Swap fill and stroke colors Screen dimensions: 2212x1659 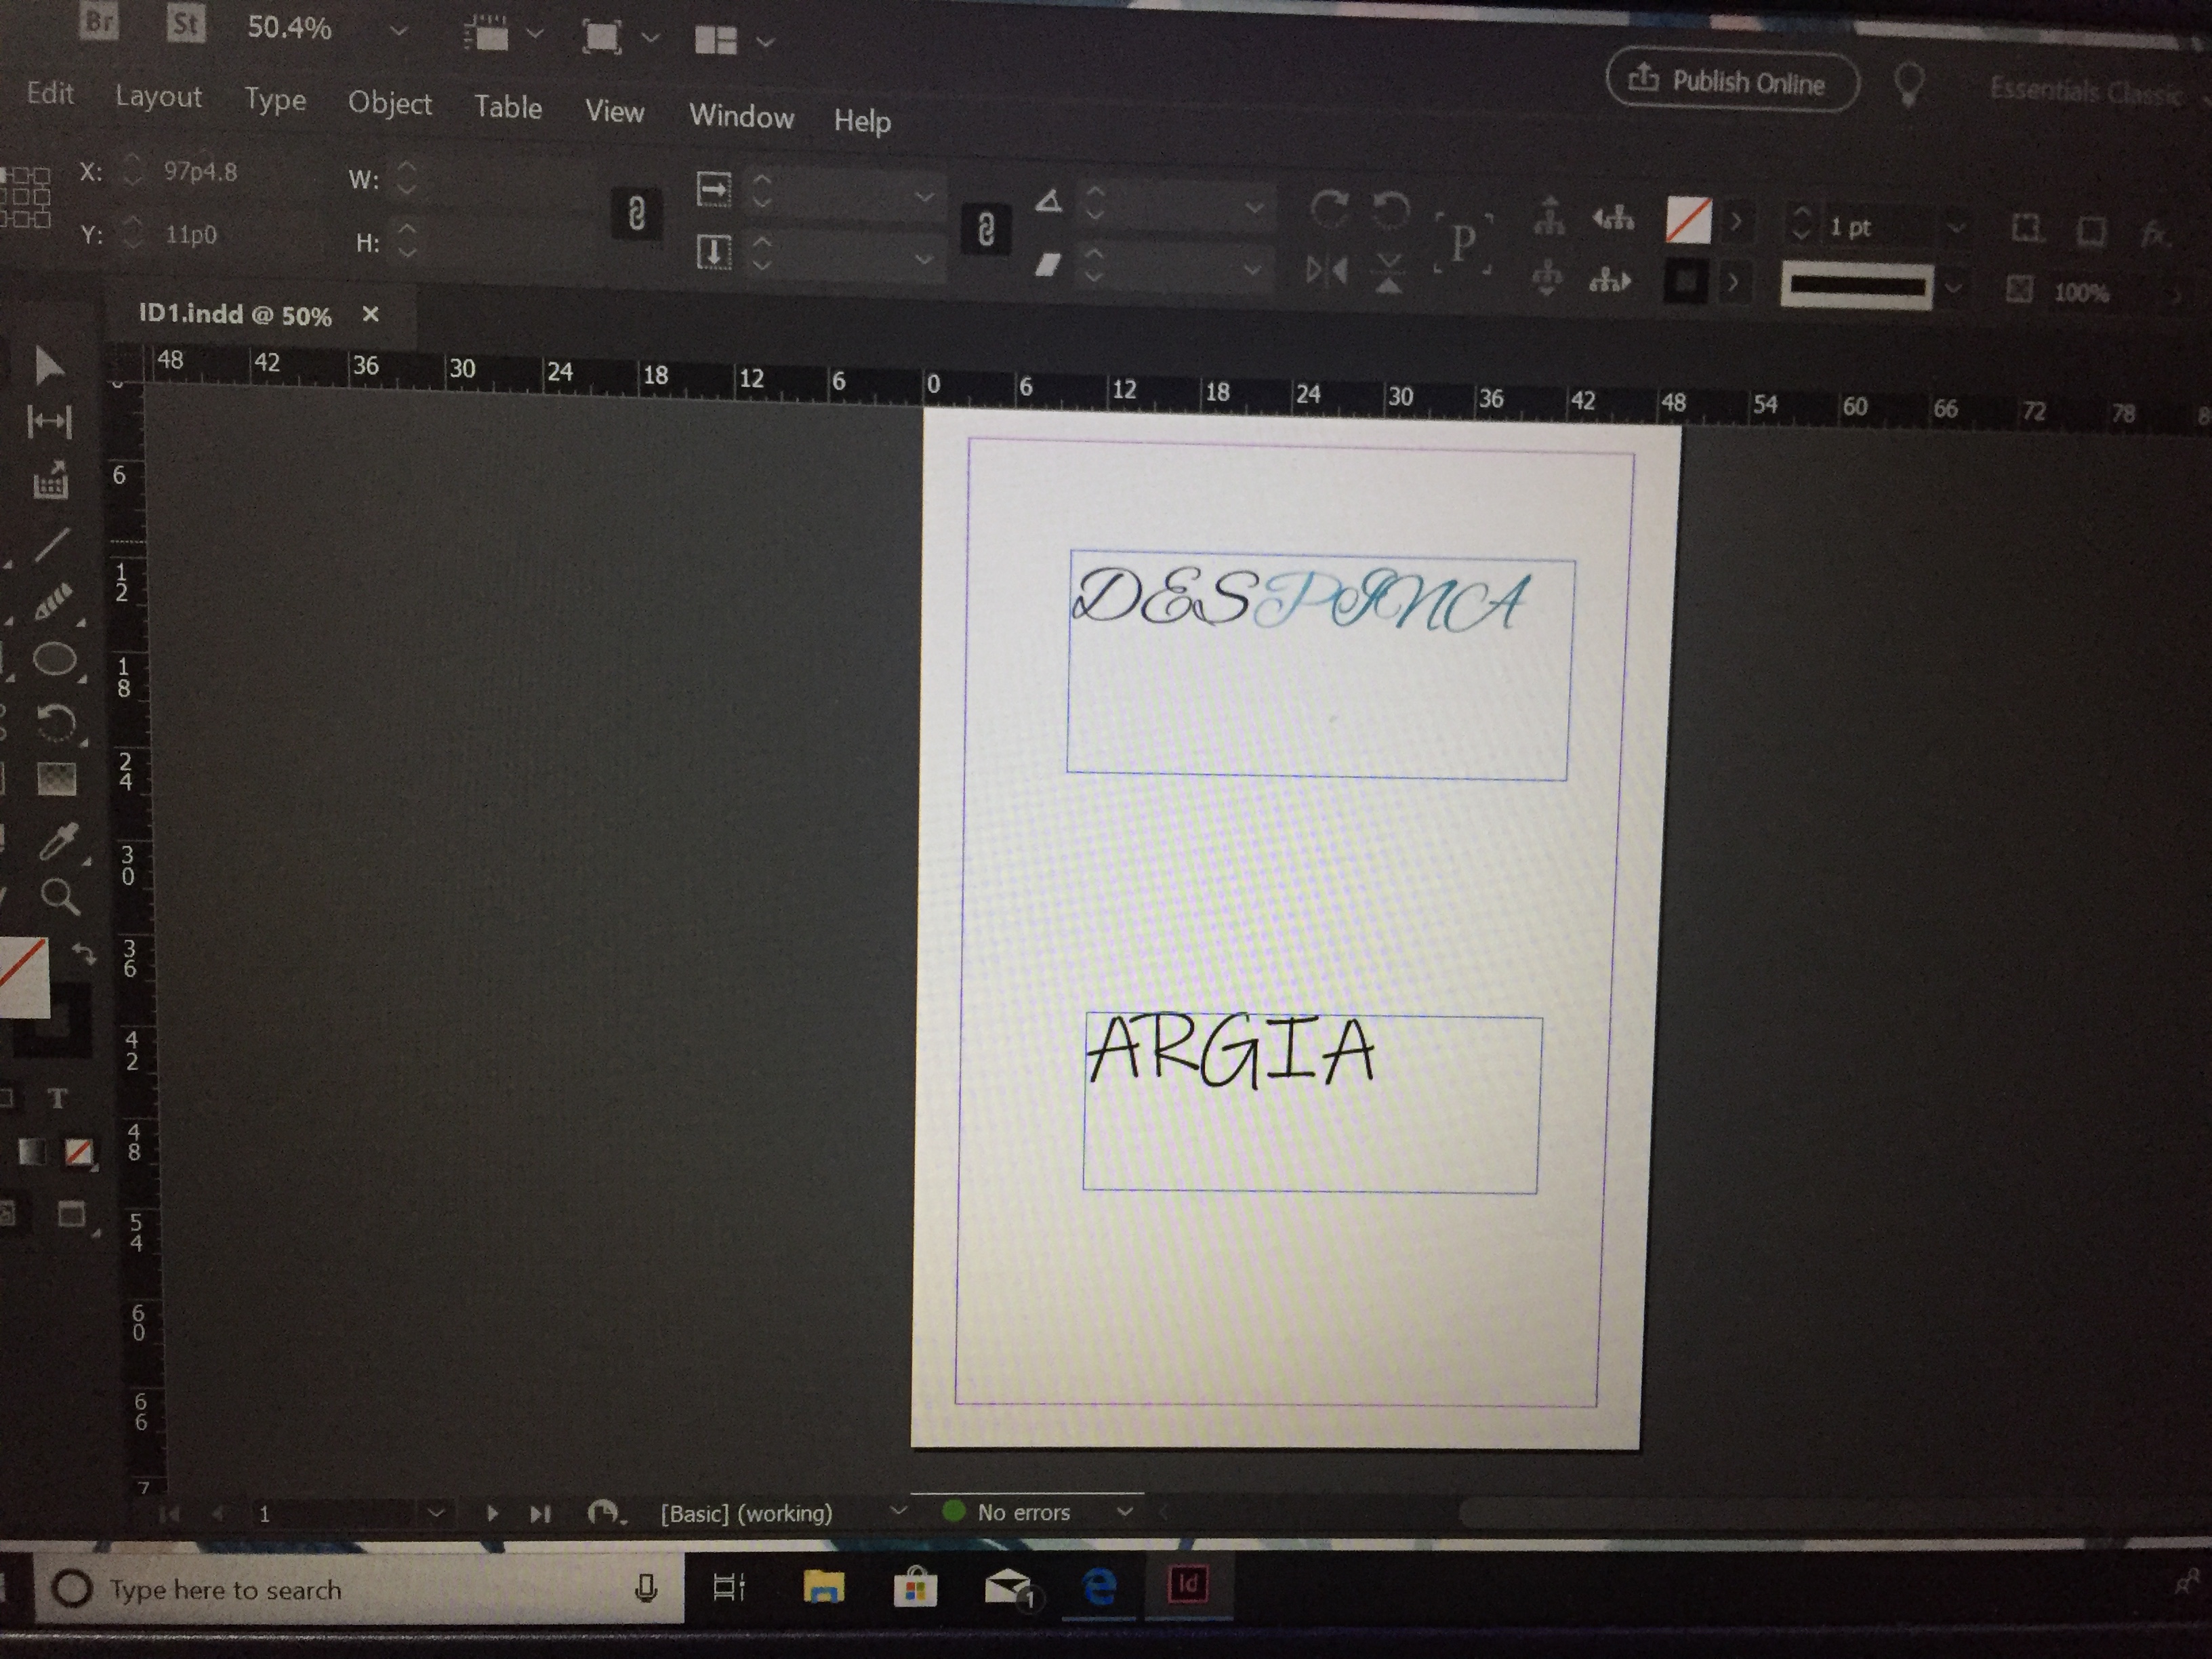85,953
